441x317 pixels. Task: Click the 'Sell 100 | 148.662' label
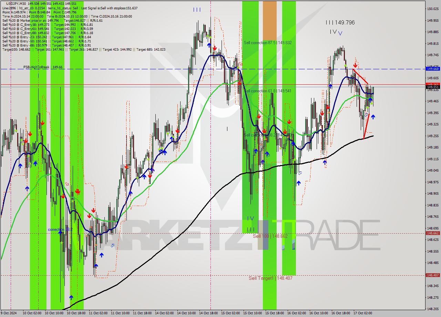coord(270,236)
